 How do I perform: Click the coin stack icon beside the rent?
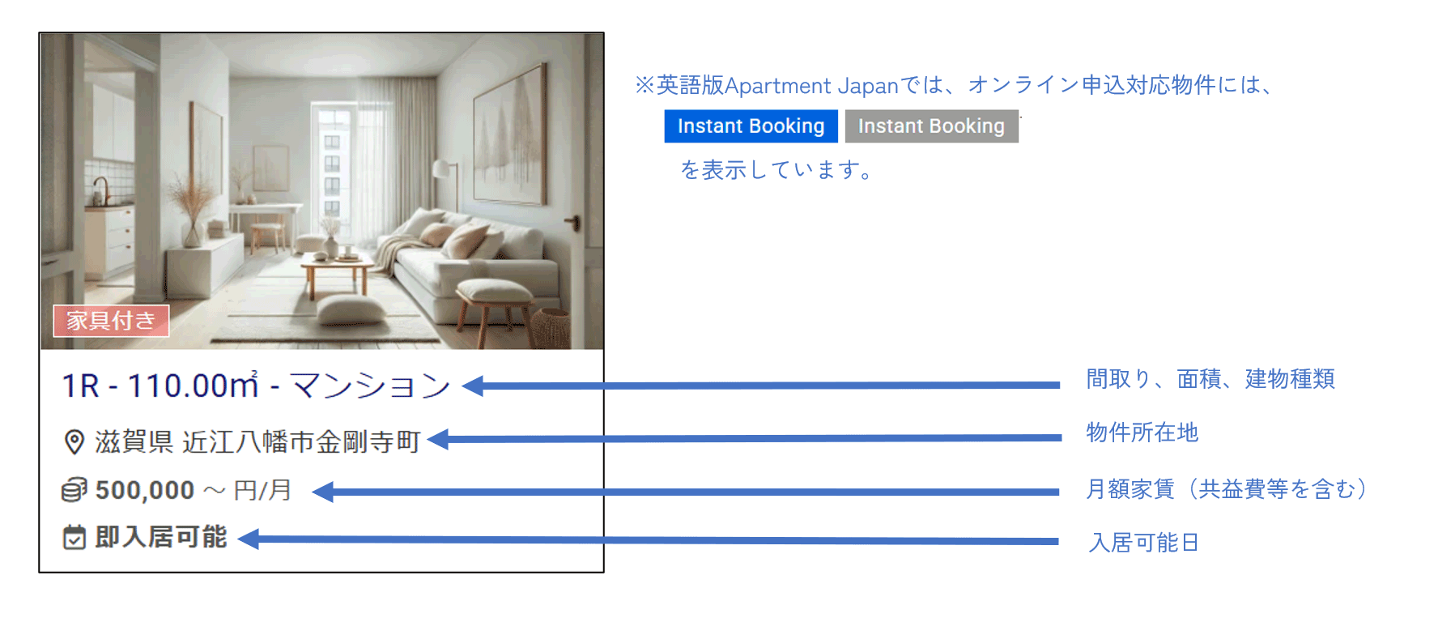coord(74,490)
